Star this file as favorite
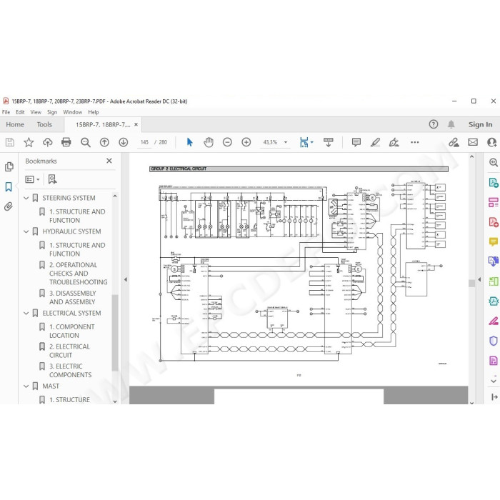The image size is (500, 500). [x=29, y=142]
